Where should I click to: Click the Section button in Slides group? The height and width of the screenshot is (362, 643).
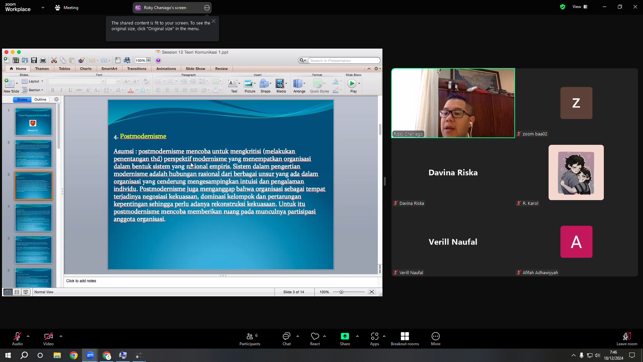(x=32, y=90)
